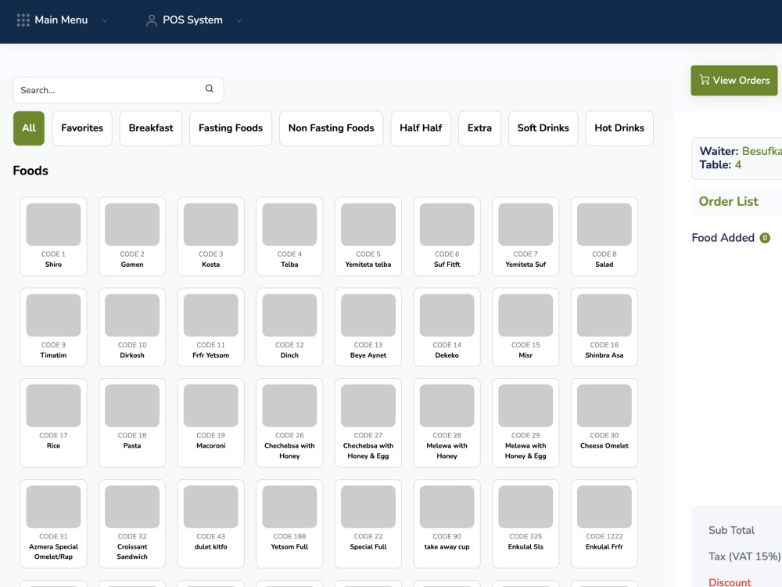Click the cart icon in View Orders
782x587 pixels.
[x=705, y=80]
